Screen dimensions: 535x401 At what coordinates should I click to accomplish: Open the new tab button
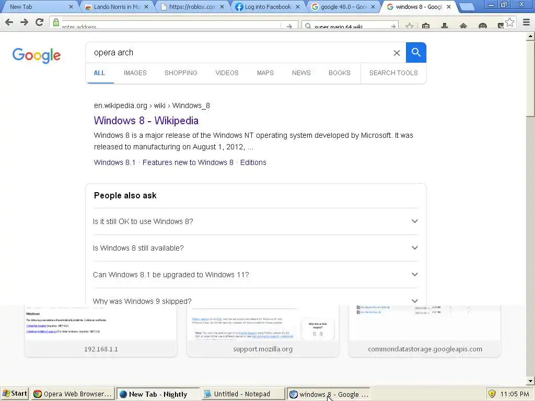467,7
